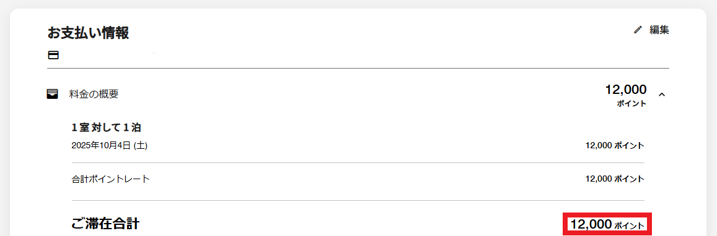
Task: Click the 編集 edit link
Action: point(659,30)
